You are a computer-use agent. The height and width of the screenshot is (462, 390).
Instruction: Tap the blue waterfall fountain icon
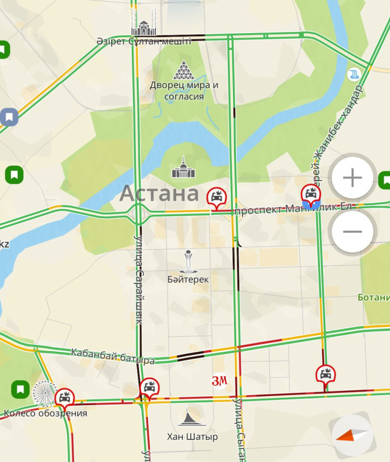354,74
